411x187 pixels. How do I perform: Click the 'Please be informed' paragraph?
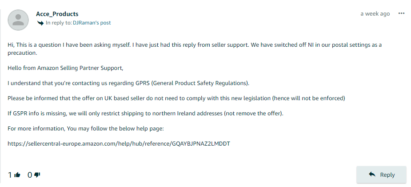[176, 98]
